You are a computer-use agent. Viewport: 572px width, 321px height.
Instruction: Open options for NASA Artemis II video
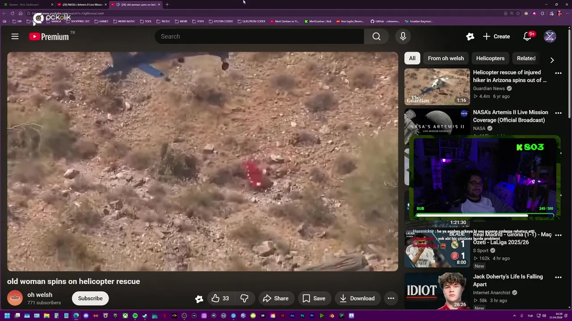click(x=558, y=113)
